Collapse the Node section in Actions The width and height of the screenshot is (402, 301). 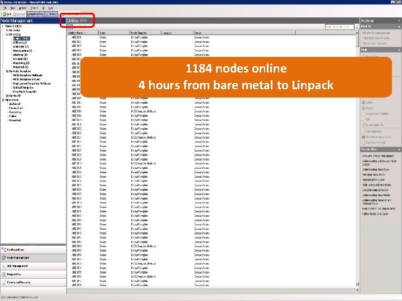point(399,50)
